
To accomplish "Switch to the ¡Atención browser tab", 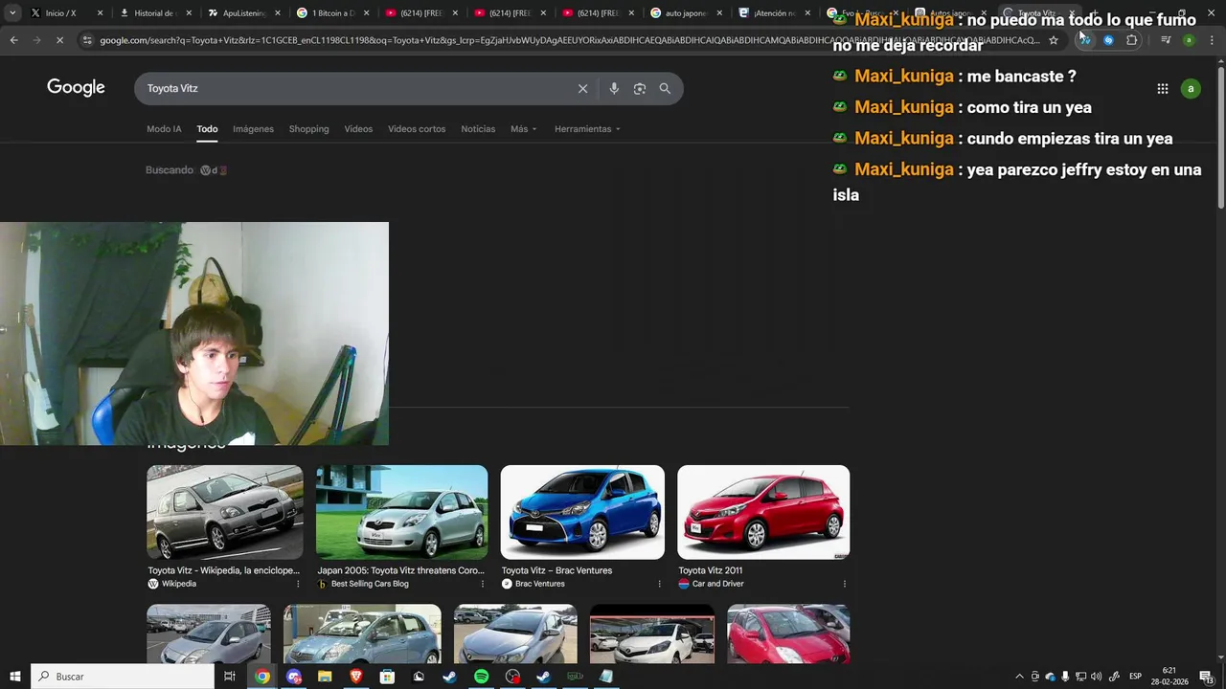I will point(774,13).
